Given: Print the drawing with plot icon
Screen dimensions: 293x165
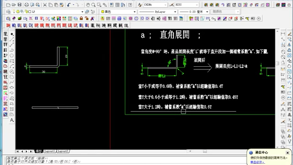Looking at the screenshot, I should pyautogui.click(x=27, y=5).
